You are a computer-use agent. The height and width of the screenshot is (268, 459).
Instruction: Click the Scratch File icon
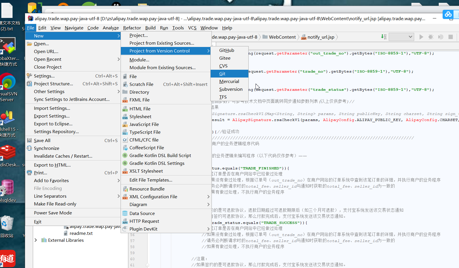tap(125, 84)
